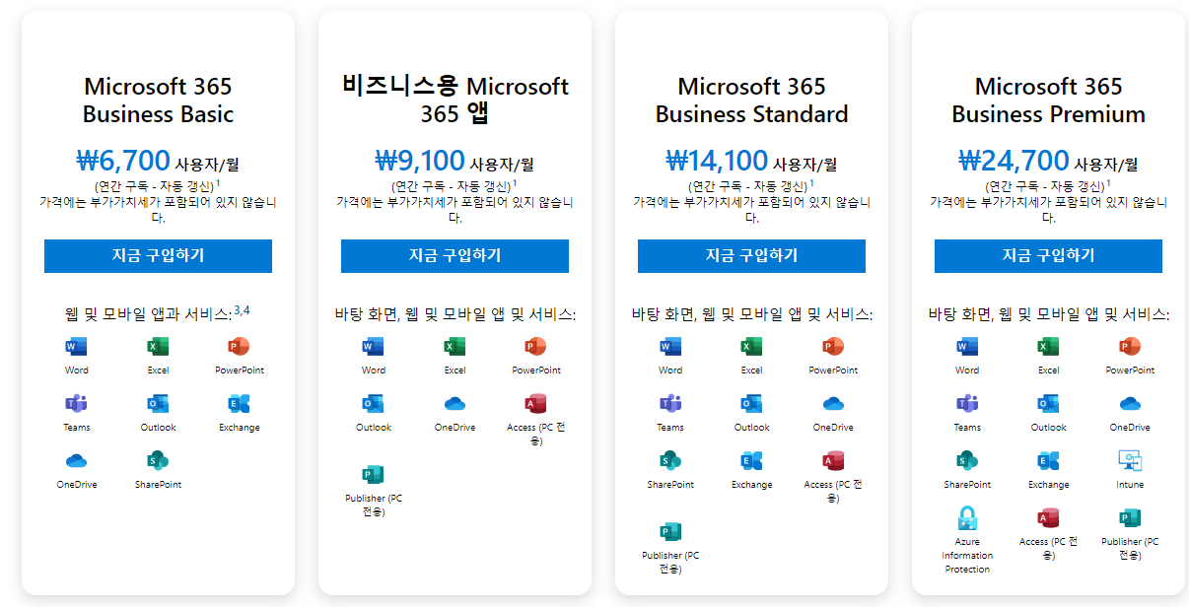Click the Access (PC 전용) icon under Microsoft 365 앱
This screenshot has height=607, width=1189.
coord(535,404)
